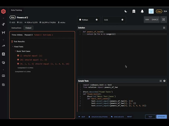
Task: Expand the Sample Tests panel
Action: 161,81
